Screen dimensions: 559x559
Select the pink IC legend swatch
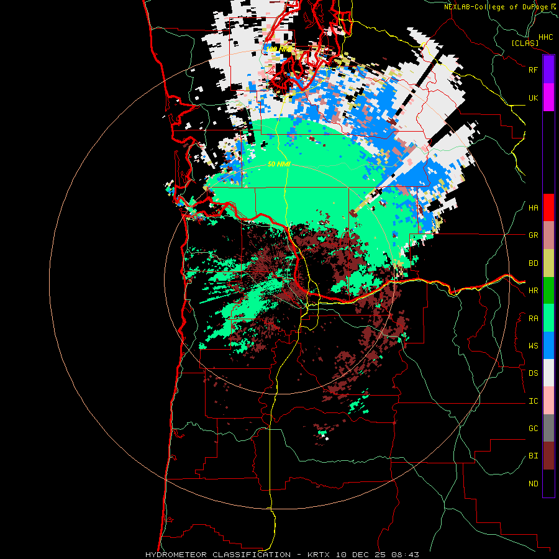click(x=548, y=401)
